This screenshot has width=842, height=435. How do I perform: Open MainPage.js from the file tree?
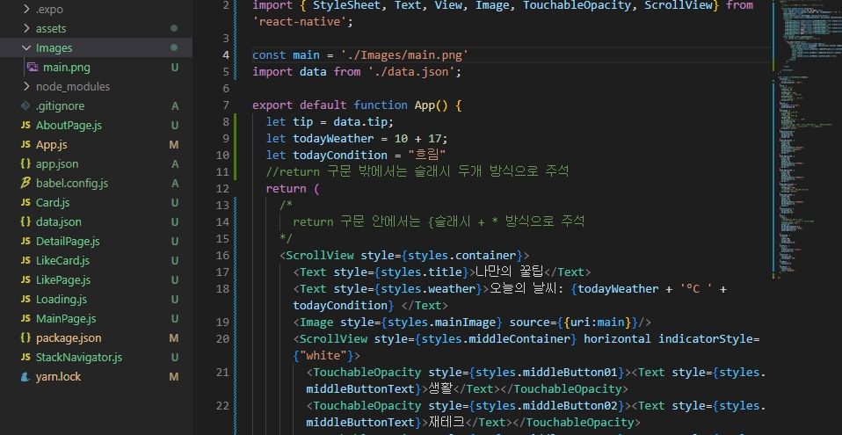66,318
